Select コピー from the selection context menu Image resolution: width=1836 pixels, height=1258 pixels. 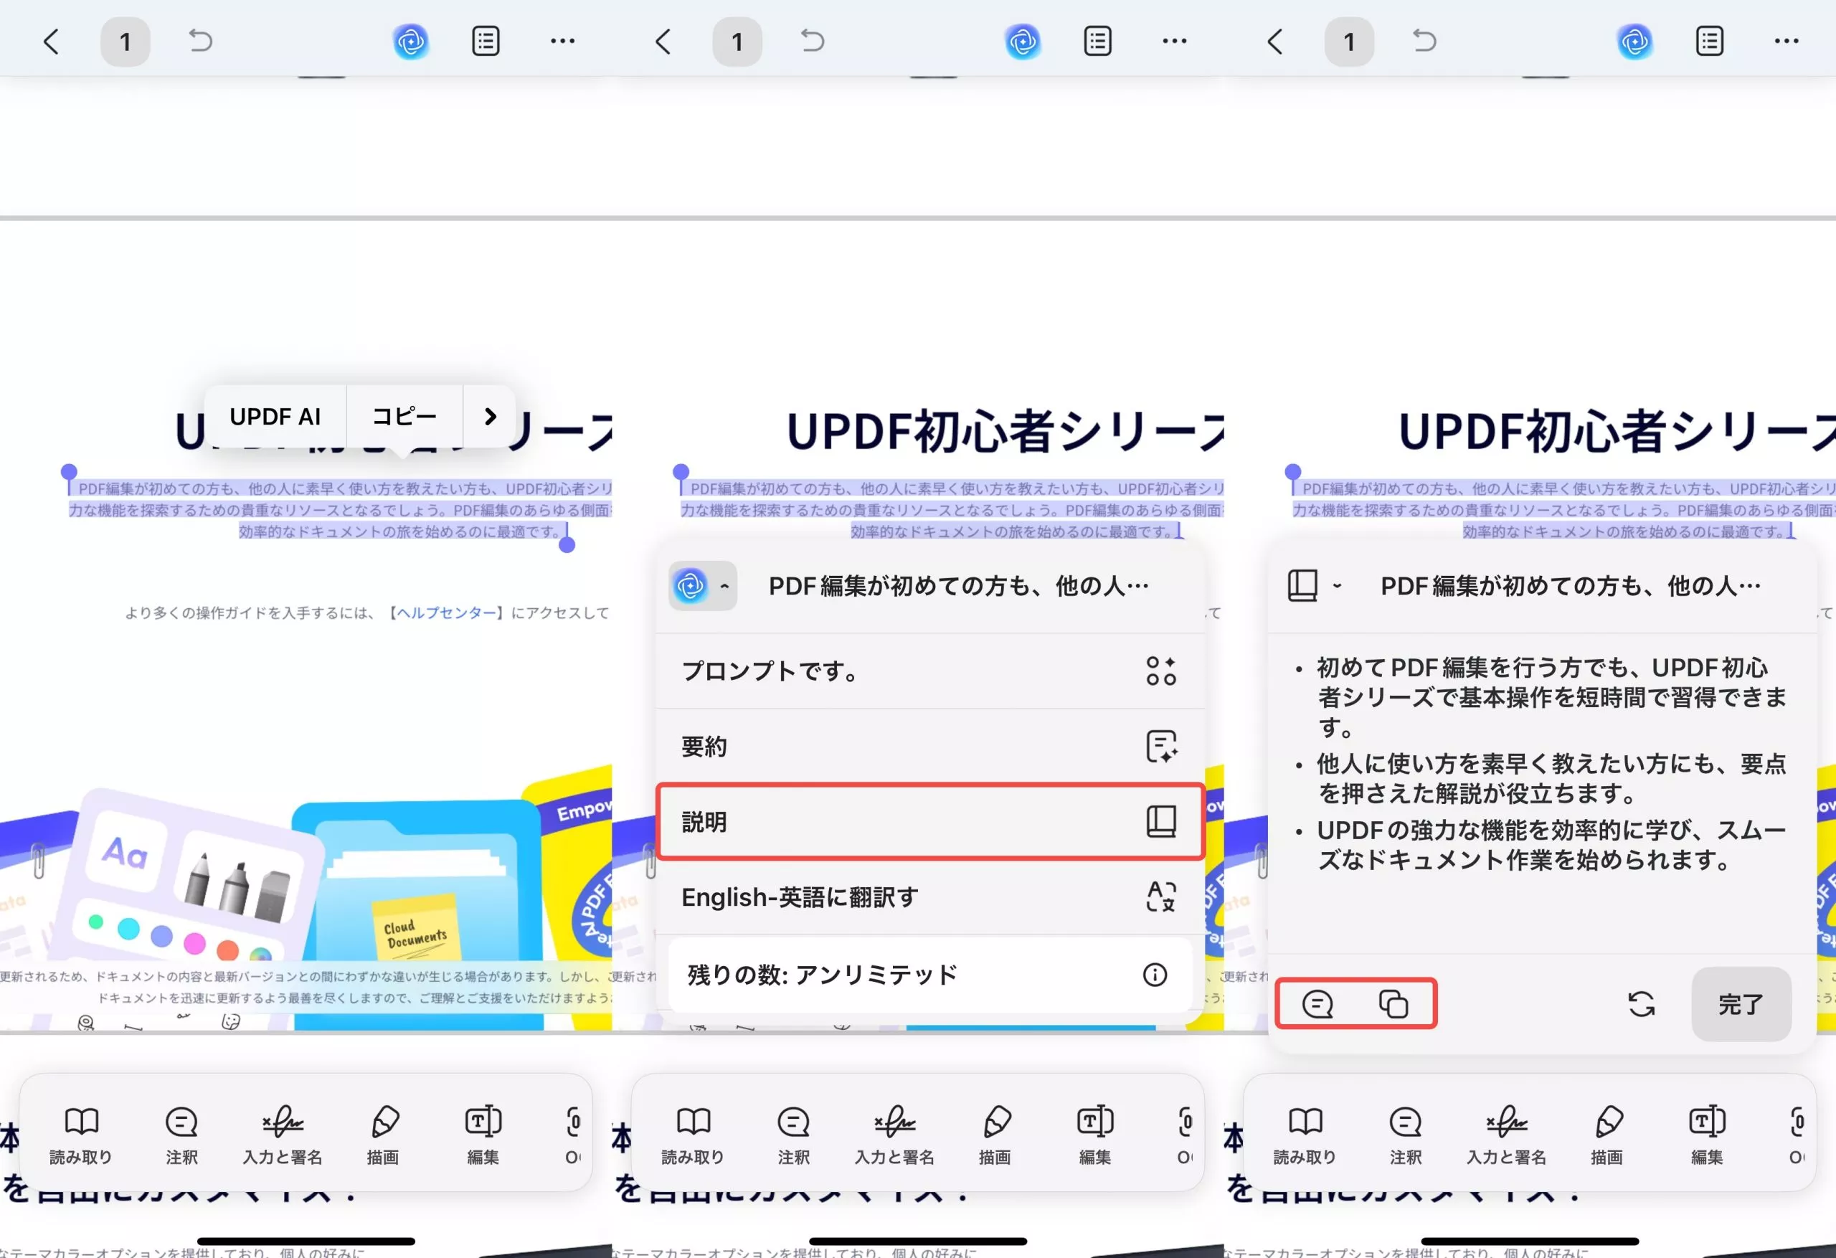click(404, 415)
